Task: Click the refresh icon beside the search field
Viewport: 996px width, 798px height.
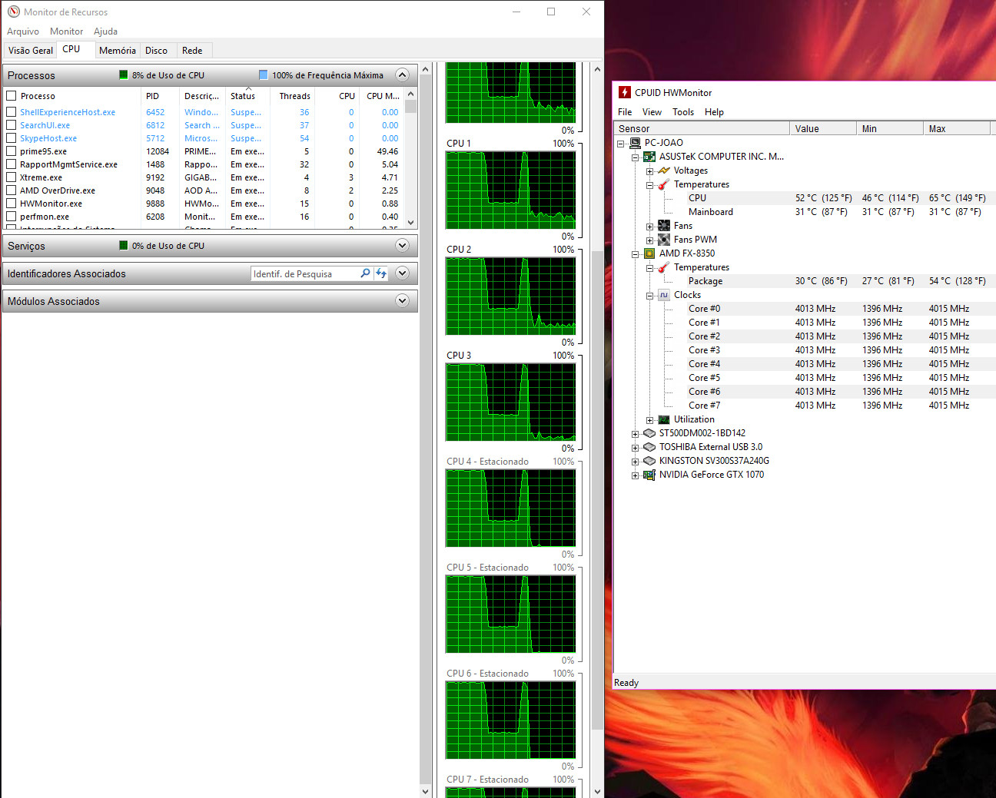Action: [x=381, y=273]
